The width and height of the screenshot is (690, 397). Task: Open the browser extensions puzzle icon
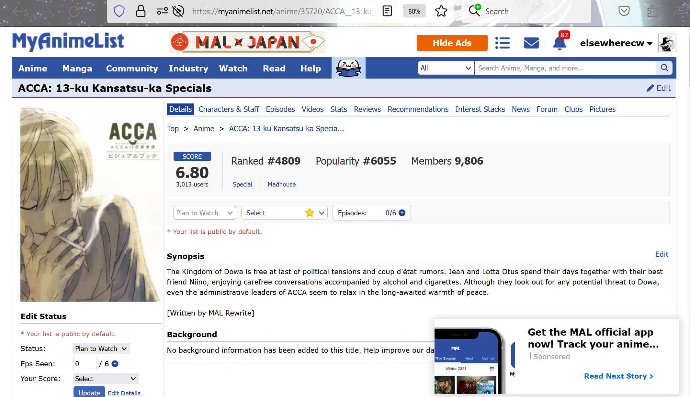[652, 11]
